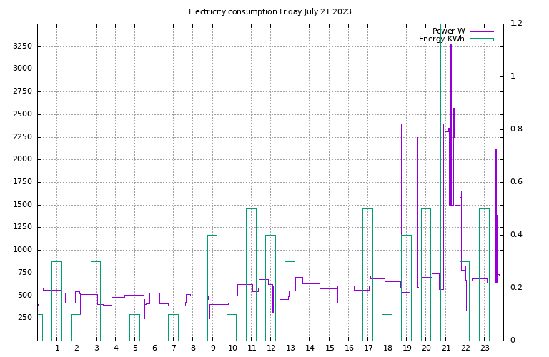Click the hour label 21 on x-axis
This screenshot has width=549, height=357.
[446, 348]
